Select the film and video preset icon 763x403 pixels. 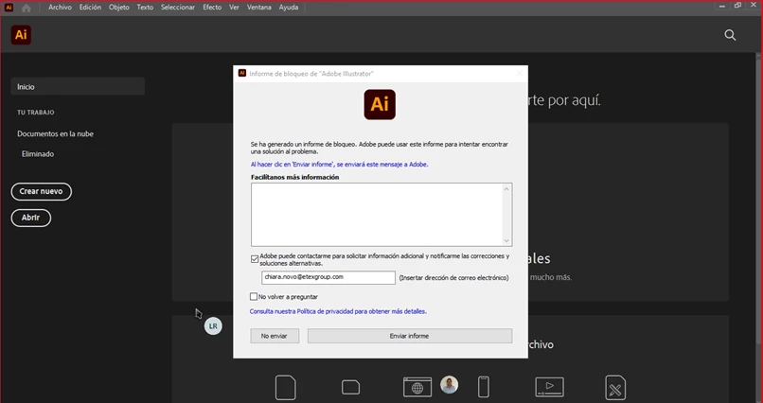(549, 387)
